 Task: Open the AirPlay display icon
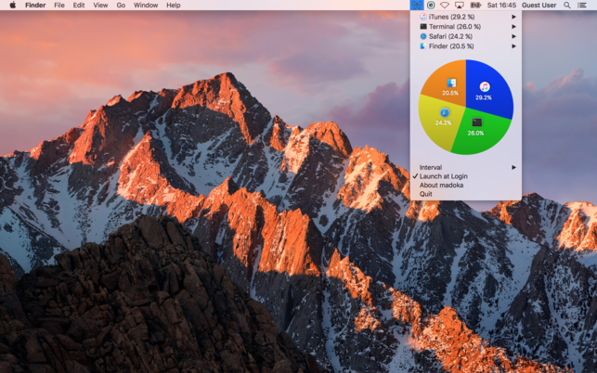(460, 5)
